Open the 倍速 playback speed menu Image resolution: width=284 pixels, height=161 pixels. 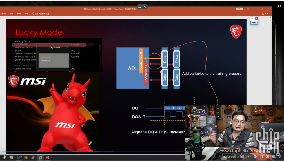[x=242, y=157]
